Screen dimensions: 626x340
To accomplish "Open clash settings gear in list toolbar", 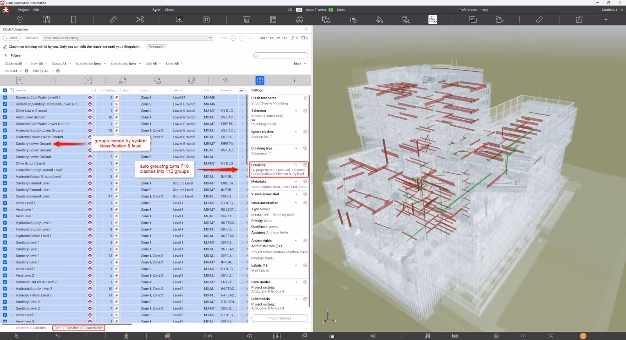I will point(260,80).
